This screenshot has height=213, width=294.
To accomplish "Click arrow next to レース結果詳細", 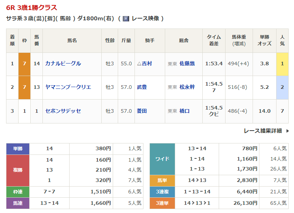I will (x=288, y=131).
